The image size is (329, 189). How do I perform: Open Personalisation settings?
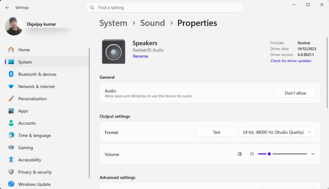[x=32, y=99]
